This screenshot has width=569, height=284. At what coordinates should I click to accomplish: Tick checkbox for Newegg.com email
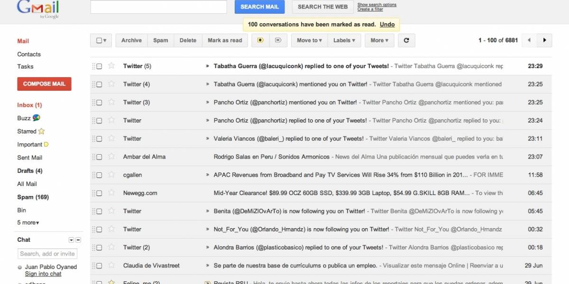(x=99, y=193)
